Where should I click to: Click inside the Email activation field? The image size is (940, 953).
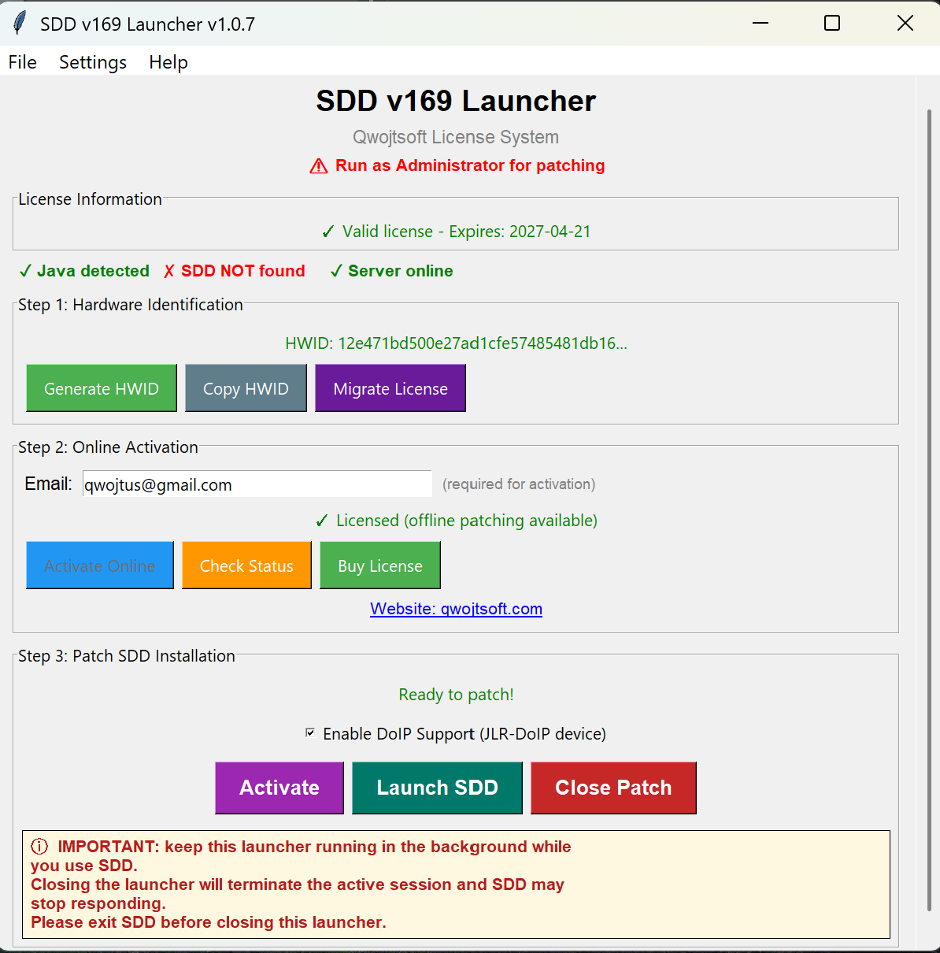pyautogui.click(x=257, y=484)
